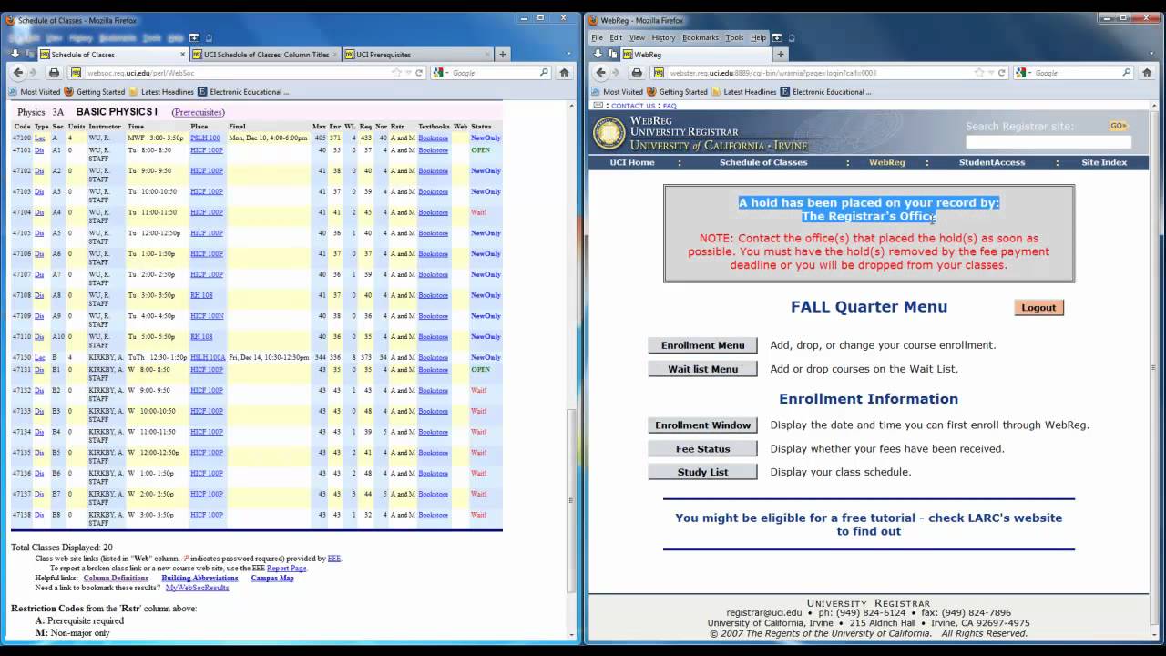The height and width of the screenshot is (656, 1166).
Task: Open Most Visited bookmarks in the WebReg window
Action: coord(617,92)
